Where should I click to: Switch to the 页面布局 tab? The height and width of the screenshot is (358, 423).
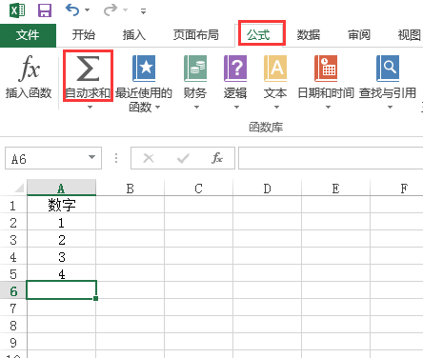196,35
